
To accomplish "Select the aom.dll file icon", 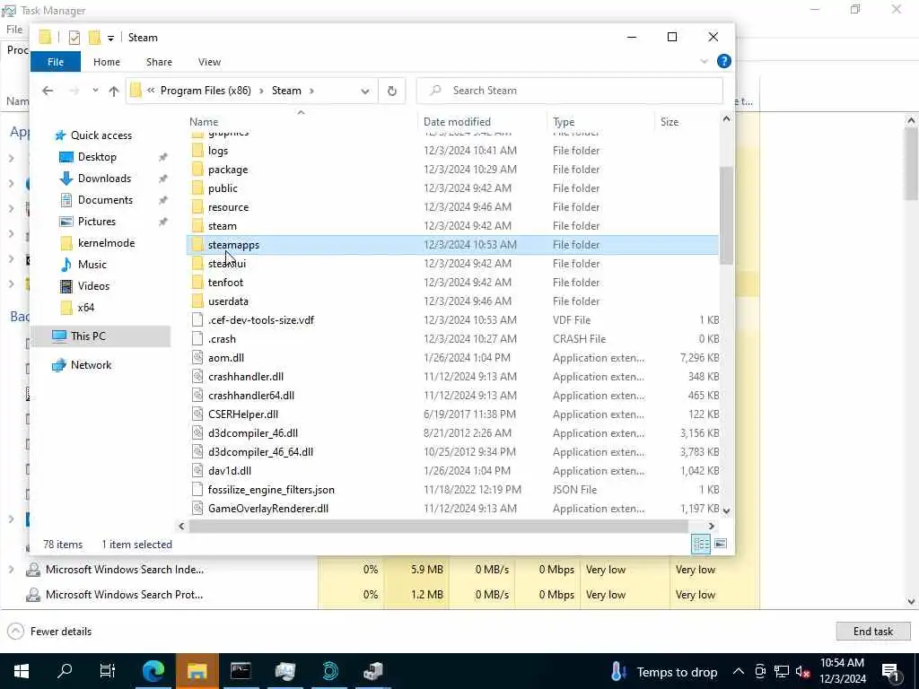I will pos(198,357).
